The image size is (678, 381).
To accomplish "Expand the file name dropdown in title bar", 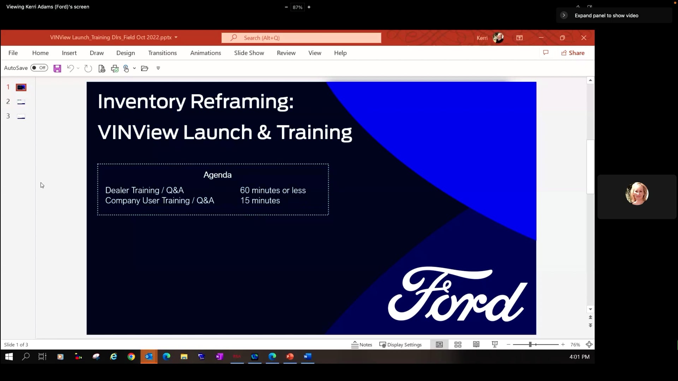I will click(x=176, y=37).
